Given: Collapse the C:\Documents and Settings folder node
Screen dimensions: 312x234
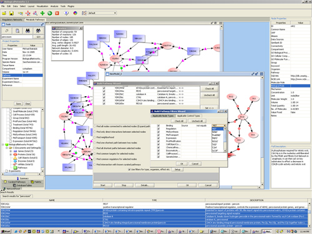Looking at the screenshot, I should click(x=7, y=148).
